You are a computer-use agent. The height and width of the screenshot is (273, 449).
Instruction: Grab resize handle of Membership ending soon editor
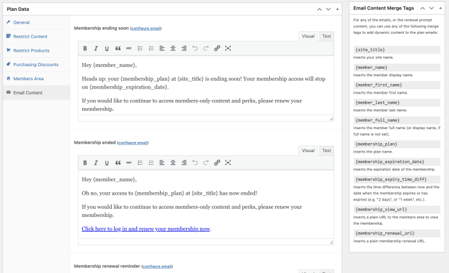(331, 118)
